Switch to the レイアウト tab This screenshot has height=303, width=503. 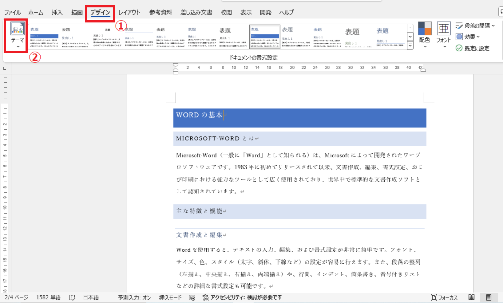(x=129, y=12)
